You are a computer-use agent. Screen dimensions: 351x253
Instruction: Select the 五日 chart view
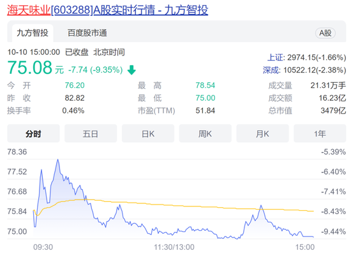point(91,134)
